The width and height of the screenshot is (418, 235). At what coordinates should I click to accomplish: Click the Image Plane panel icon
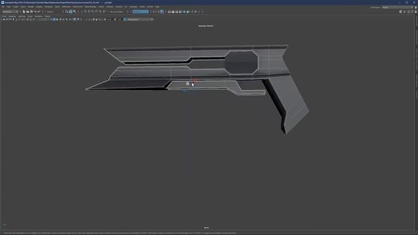(x=16, y=20)
